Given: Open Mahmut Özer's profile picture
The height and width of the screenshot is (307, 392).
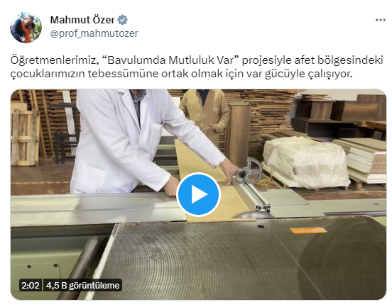Looking at the screenshot, I should click(x=26, y=27).
